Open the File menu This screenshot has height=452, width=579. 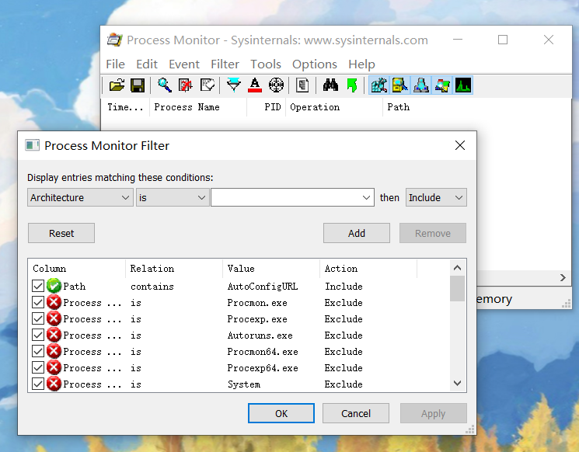click(115, 64)
